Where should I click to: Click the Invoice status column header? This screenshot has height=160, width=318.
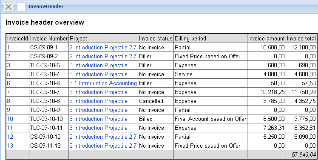156,38
